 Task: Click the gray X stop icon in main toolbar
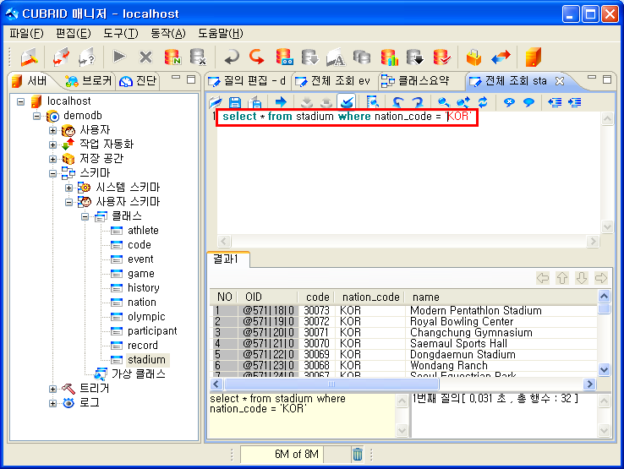point(145,57)
